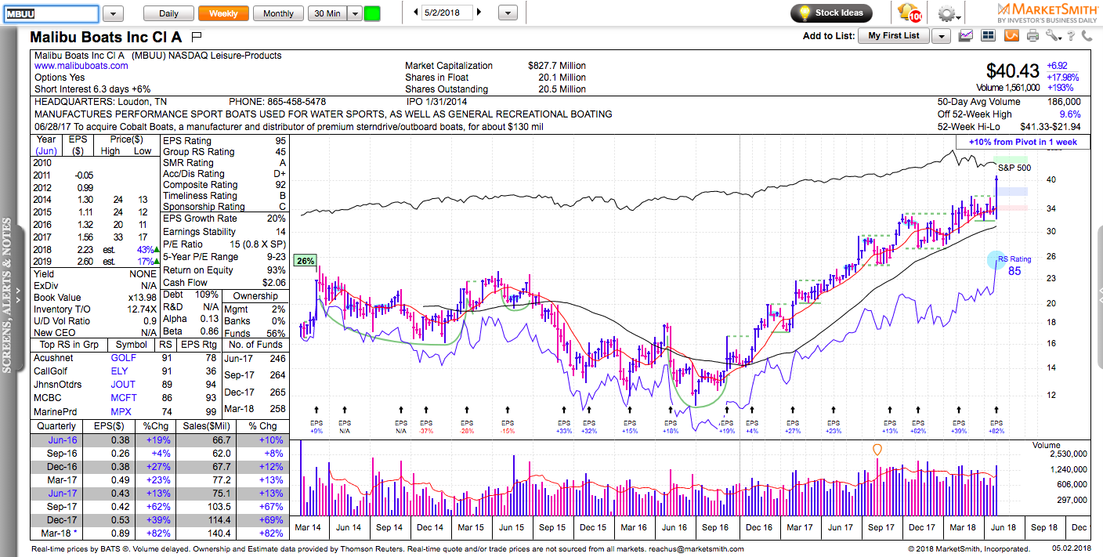Open the alerts bell icon
This screenshot has width=1103, height=557.
pyautogui.click(x=908, y=13)
